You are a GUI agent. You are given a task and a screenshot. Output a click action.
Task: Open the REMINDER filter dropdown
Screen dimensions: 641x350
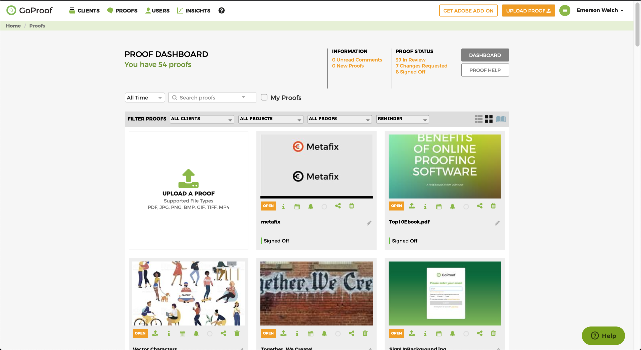402,119
